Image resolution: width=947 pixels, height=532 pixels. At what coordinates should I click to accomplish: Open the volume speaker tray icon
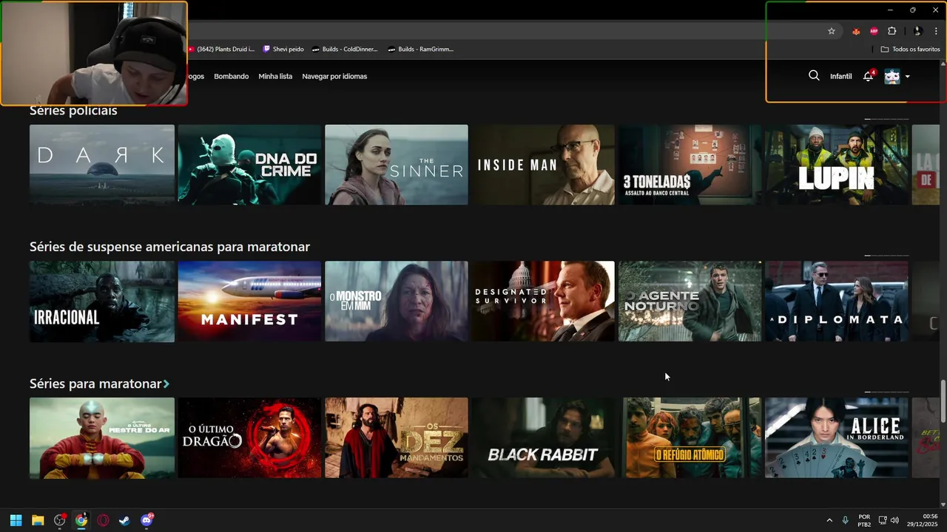pos(894,520)
